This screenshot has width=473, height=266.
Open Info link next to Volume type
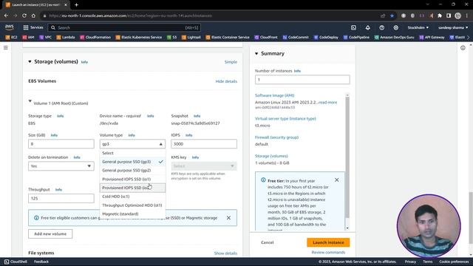point(132,135)
